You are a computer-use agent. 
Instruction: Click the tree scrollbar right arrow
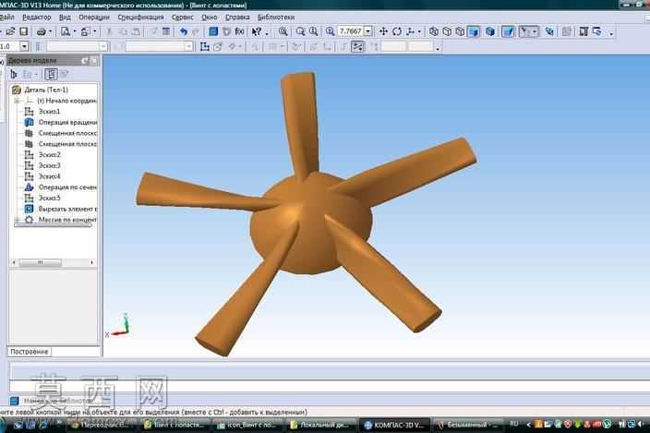pos(92,263)
